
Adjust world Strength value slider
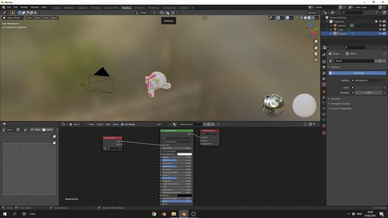point(368,93)
